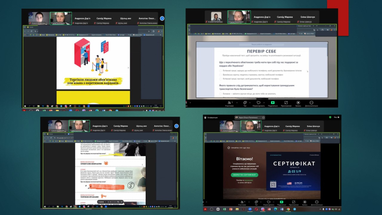Screen dimensions: 382x215
Task: Click Reactions heart icon in quiz Zoom window
Action: coord(259,103)
